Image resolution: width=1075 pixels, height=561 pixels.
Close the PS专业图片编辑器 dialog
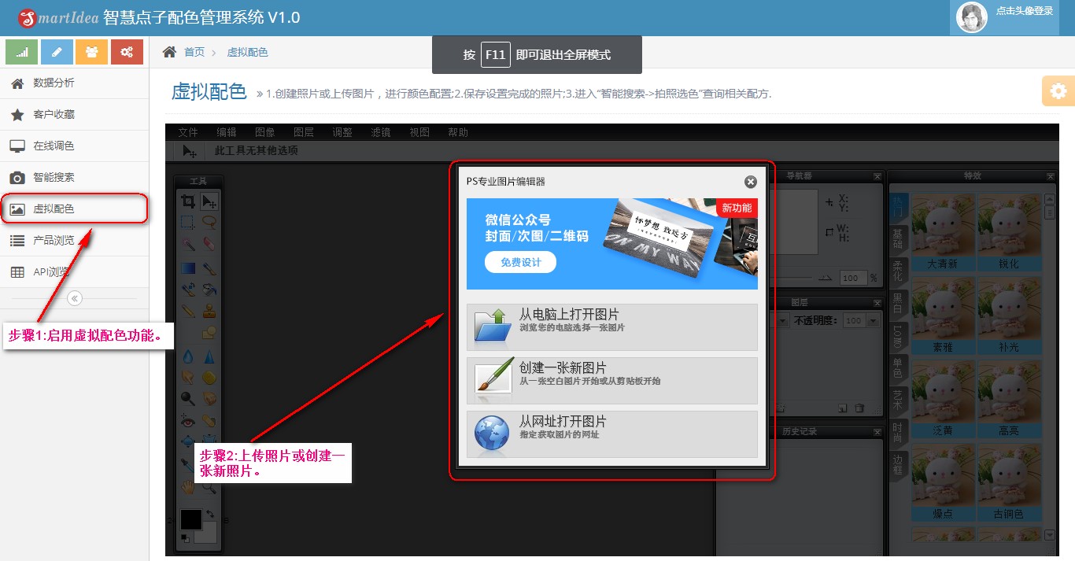(x=750, y=182)
